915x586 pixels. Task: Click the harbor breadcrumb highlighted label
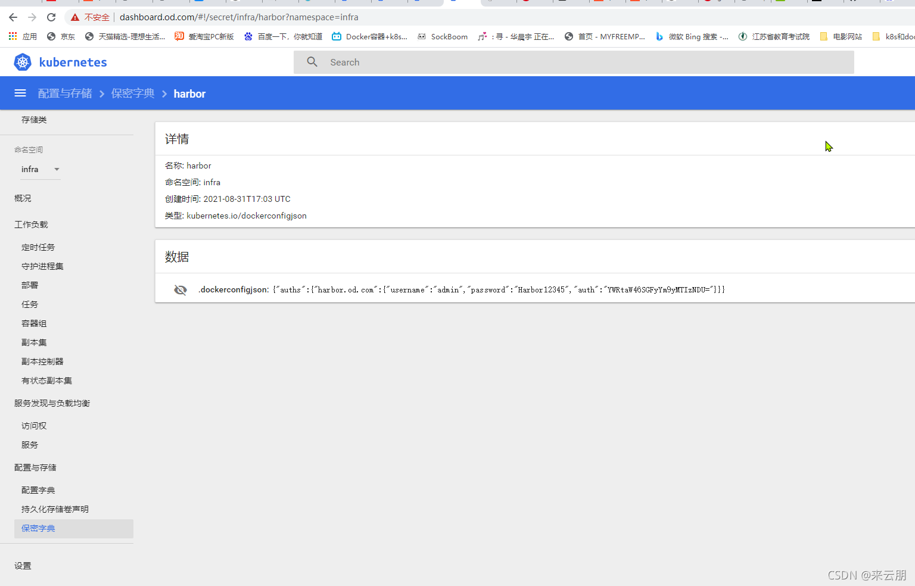click(189, 93)
